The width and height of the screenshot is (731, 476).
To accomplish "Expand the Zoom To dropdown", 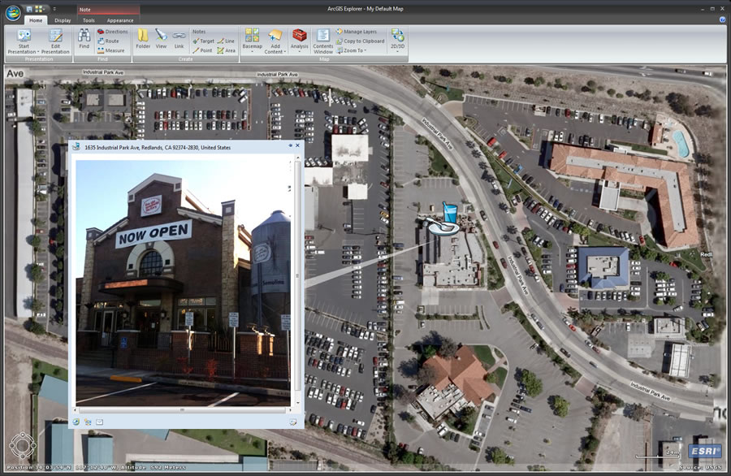I will click(352, 50).
